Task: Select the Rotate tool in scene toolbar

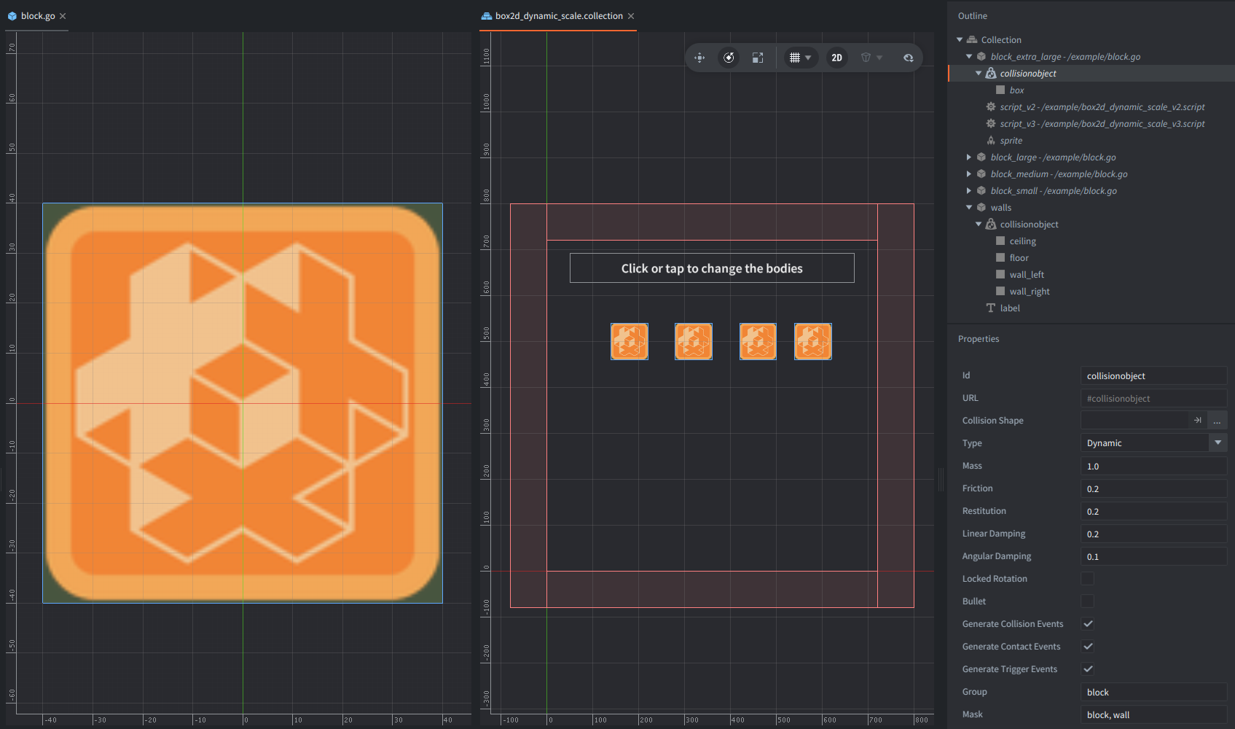Action: pos(729,58)
